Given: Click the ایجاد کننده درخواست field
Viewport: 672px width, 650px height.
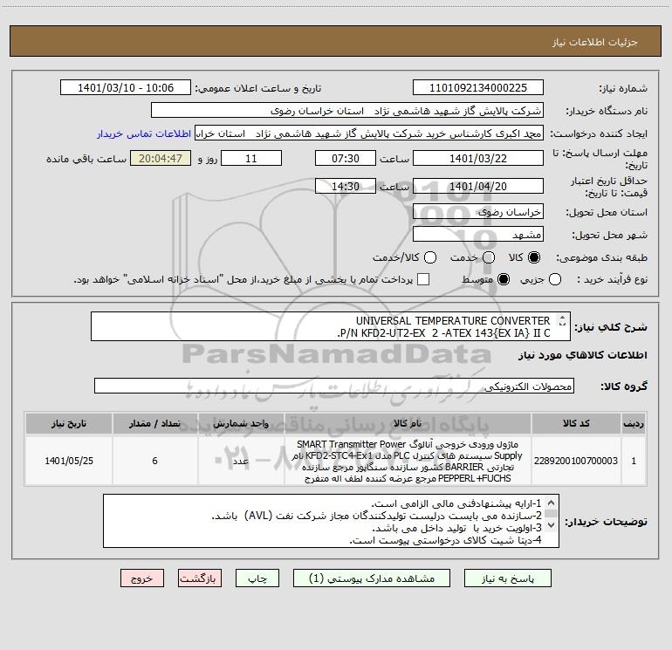Looking at the screenshot, I should pos(369,133).
